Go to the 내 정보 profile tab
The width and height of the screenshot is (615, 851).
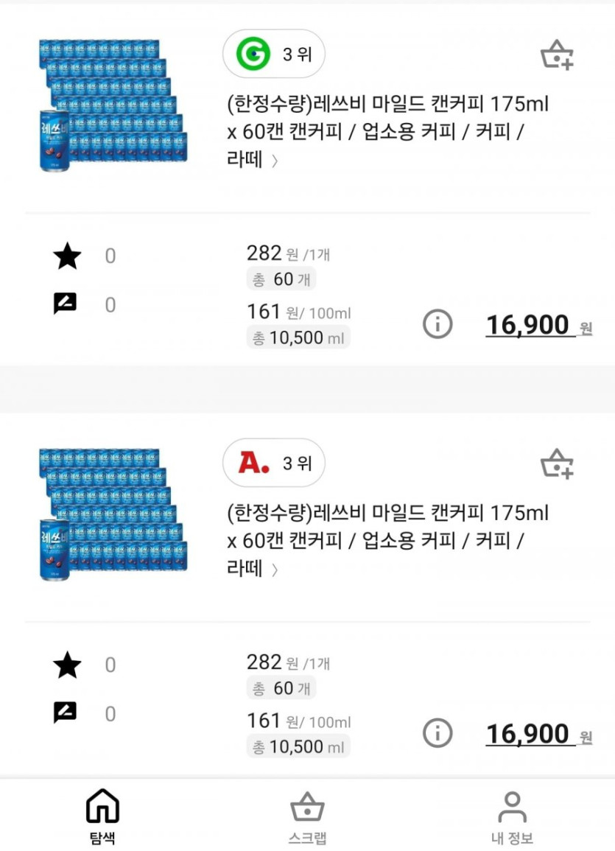512,815
